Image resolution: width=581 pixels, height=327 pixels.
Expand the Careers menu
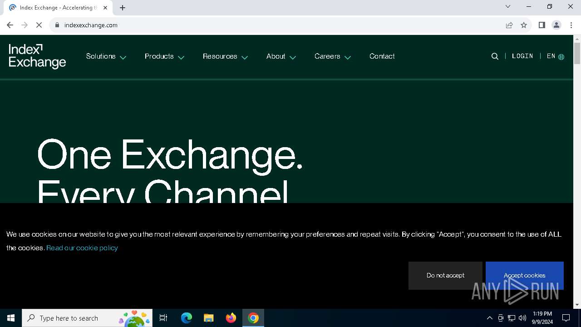tap(333, 56)
